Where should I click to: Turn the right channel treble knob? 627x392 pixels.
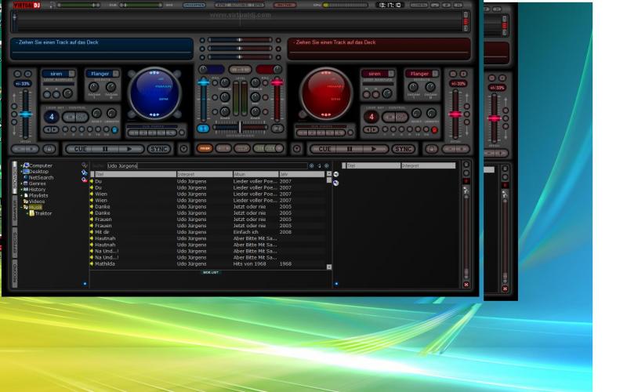(x=256, y=83)
